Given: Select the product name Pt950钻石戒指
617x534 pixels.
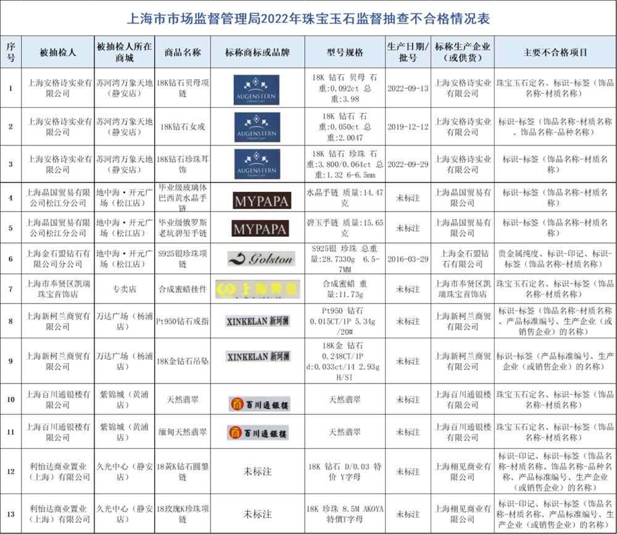Looking at the screenshot, I should (183, 321).
